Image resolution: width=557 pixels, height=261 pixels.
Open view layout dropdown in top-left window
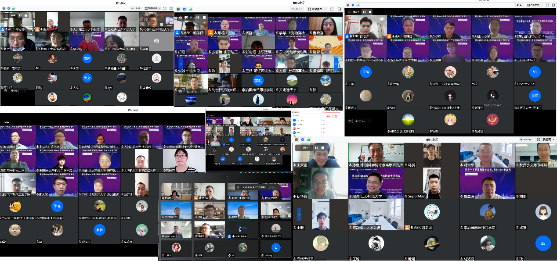[x=152, y=8]
